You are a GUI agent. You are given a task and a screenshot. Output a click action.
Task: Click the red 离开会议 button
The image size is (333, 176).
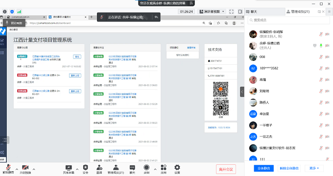tap(226, 169)
